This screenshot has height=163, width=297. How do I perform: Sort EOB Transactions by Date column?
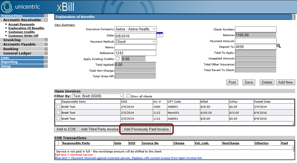(x=118, y=143)
